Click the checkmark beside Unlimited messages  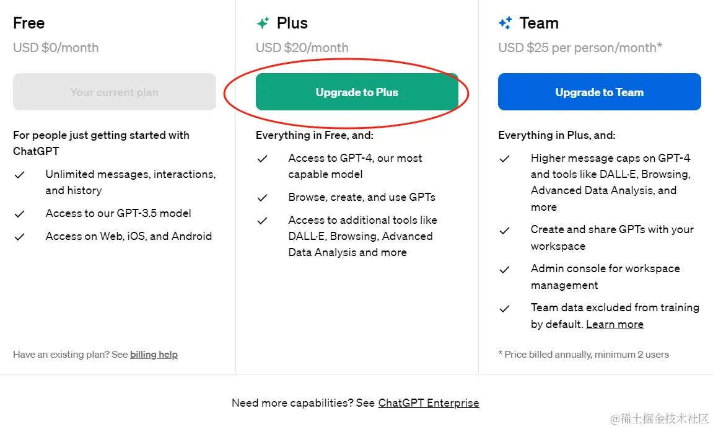click(20, 175)
